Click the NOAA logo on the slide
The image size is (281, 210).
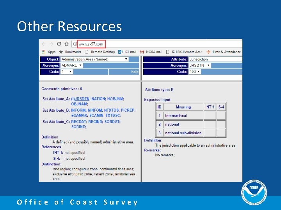pyautogui.click(x=254, y=192)
